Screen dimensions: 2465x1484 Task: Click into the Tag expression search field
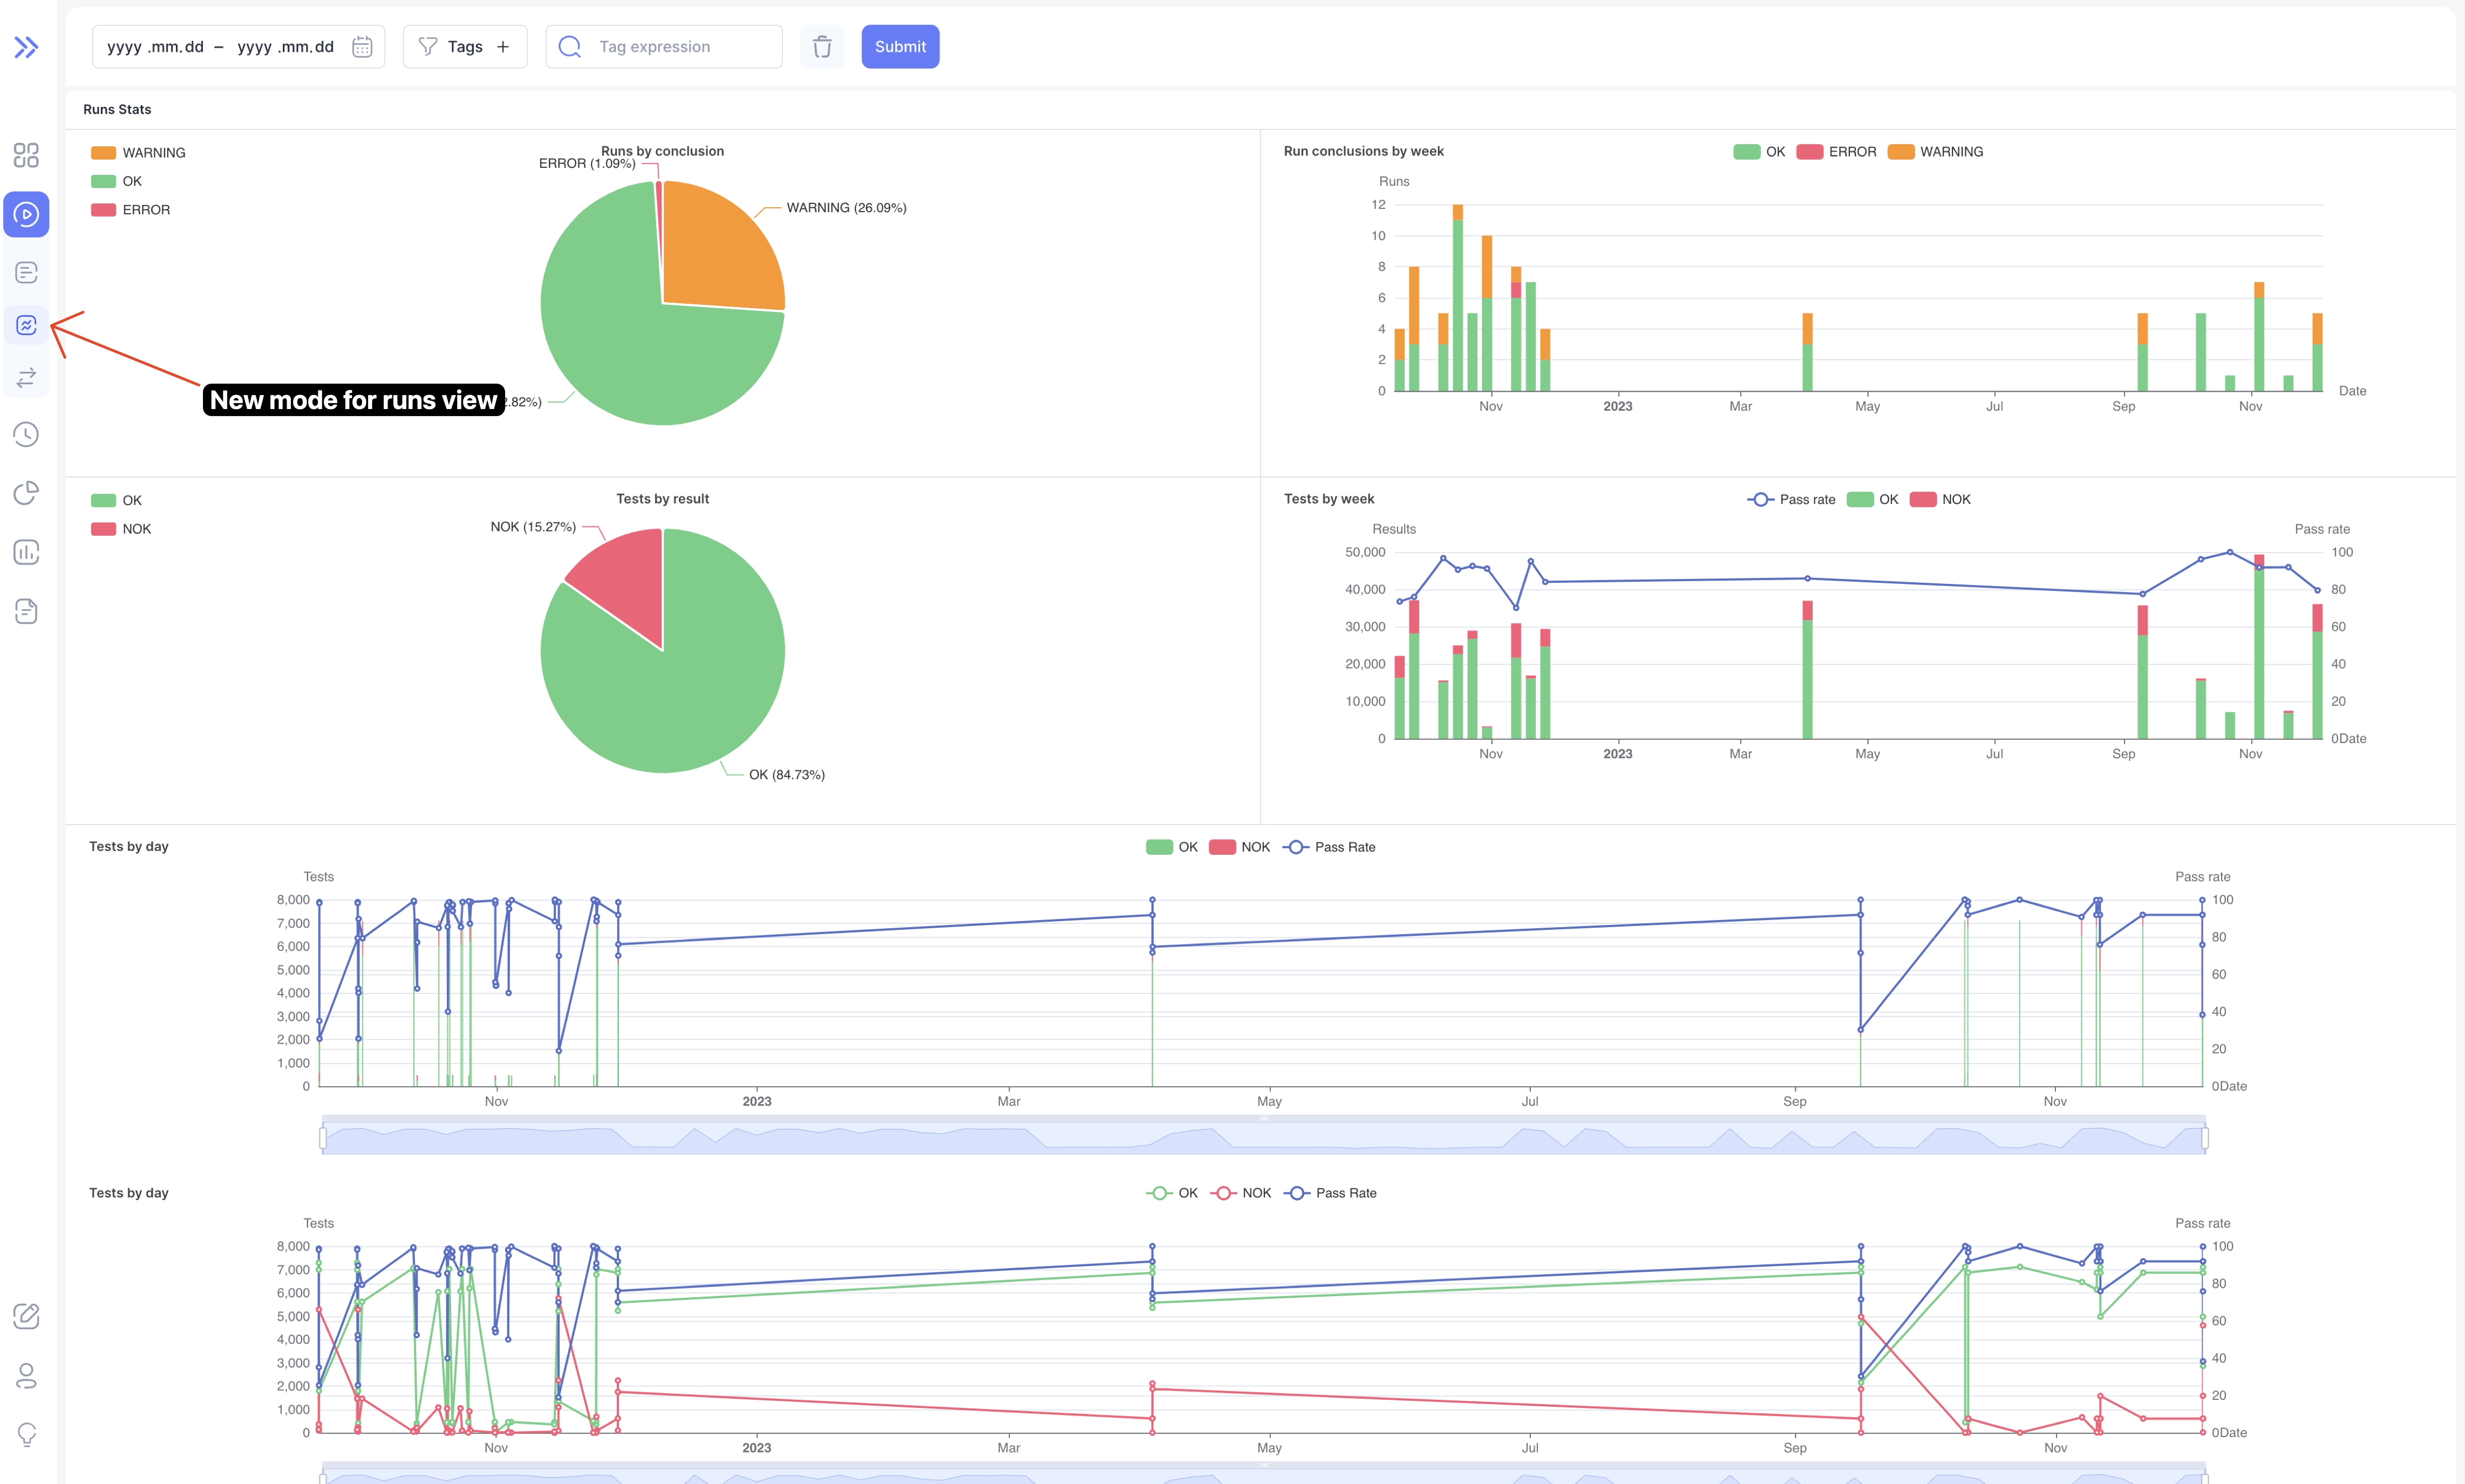pos(664,46)
